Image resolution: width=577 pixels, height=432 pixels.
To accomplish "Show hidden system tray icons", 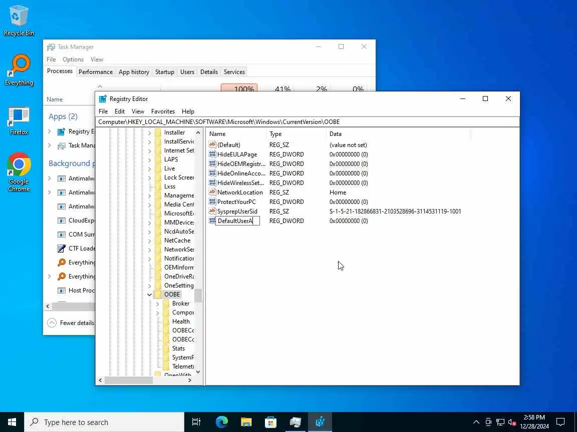I will pyautogui.click(x=476, y=422).
